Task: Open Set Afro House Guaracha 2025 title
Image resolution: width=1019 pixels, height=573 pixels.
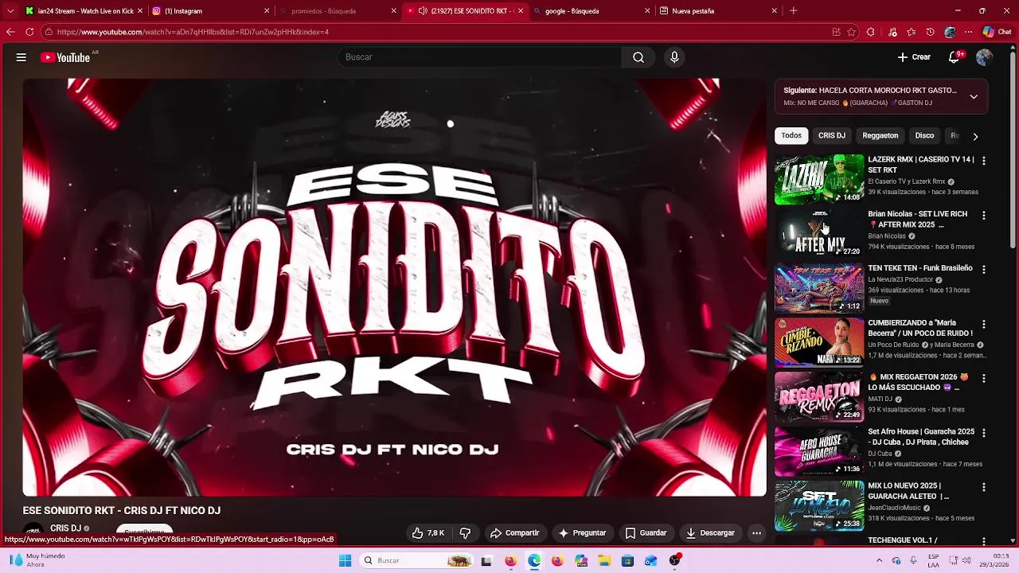Action: [x=921, y=437]
